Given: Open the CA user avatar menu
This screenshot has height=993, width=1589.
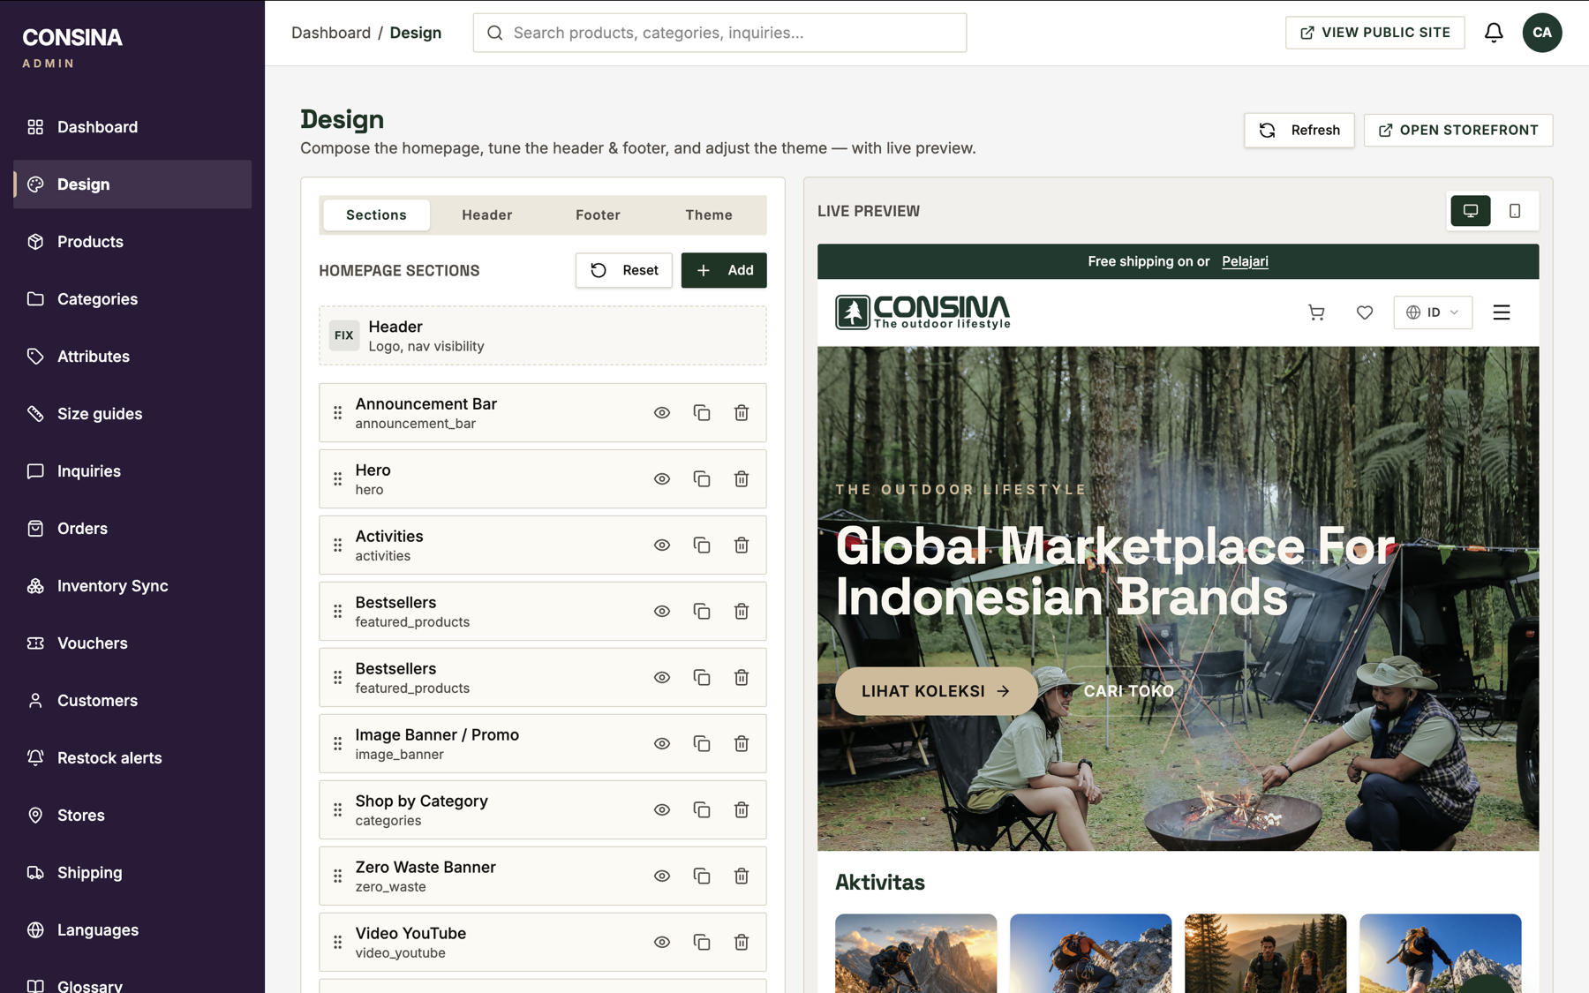Looking at the screenshot, I should pyautogui.click(x=1542, y=33).
